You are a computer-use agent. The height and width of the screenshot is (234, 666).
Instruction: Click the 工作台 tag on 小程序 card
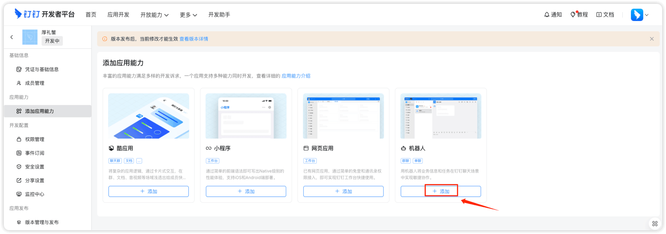(213, 161)
